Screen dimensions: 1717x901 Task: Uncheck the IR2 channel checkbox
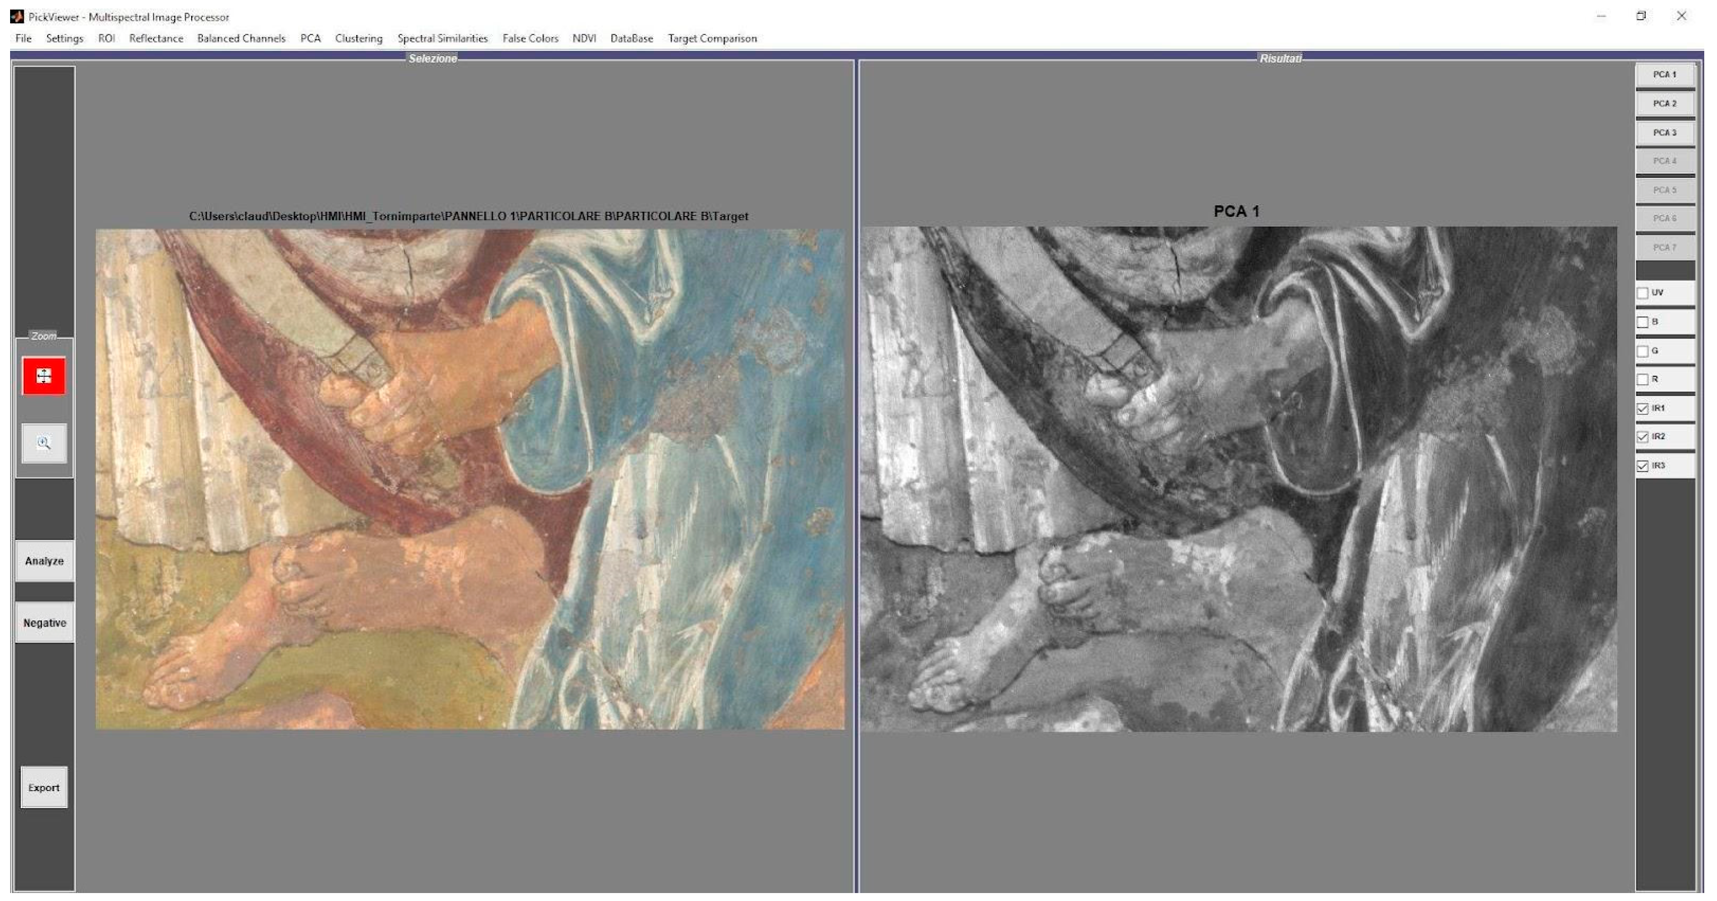pyautogui.click(x=1642, y=438)
